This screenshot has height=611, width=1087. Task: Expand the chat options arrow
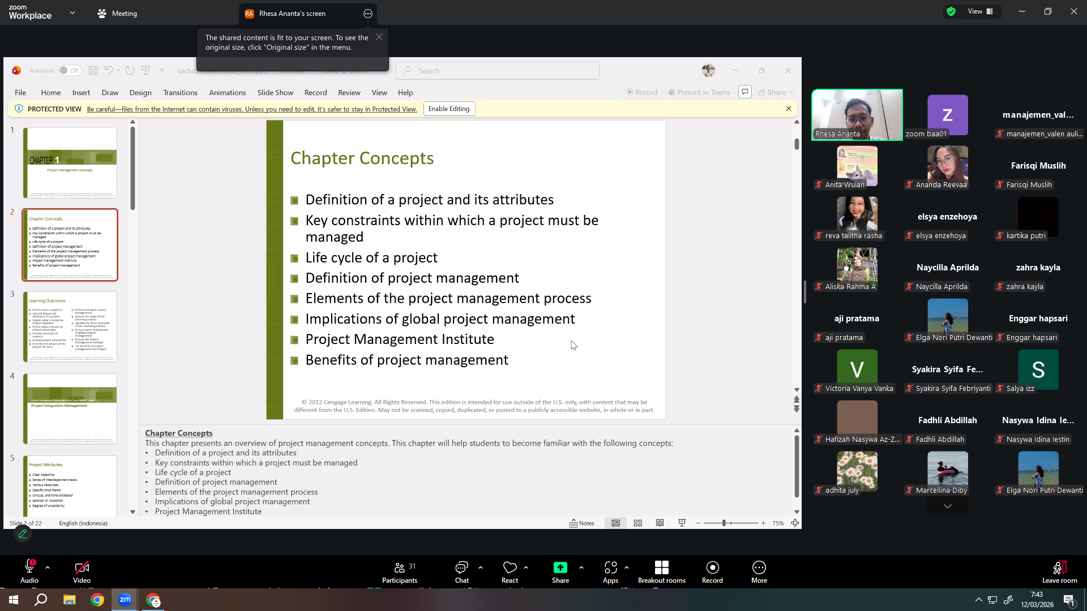(x=481, y=567)
